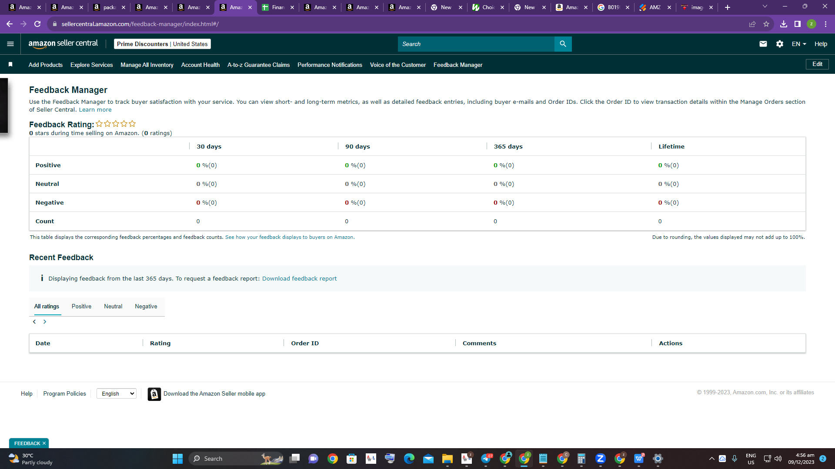Show hidden system tray icons
835x469 pixels.
coord(711,459)
